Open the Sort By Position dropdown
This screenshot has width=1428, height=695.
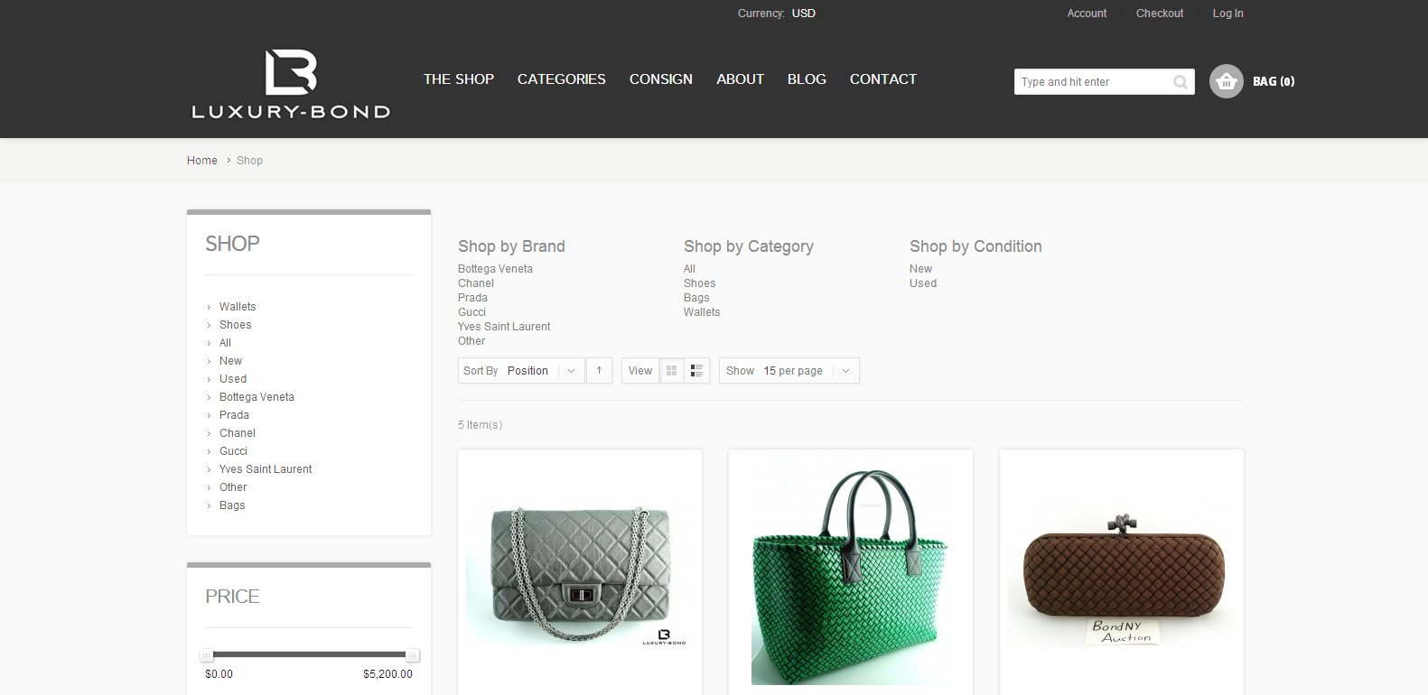(521, 371)
